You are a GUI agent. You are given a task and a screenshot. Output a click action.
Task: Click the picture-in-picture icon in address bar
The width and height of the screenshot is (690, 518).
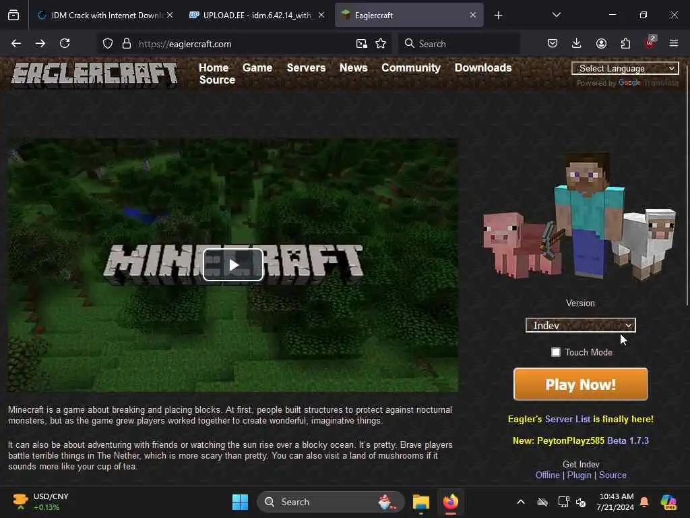[362, 44]
